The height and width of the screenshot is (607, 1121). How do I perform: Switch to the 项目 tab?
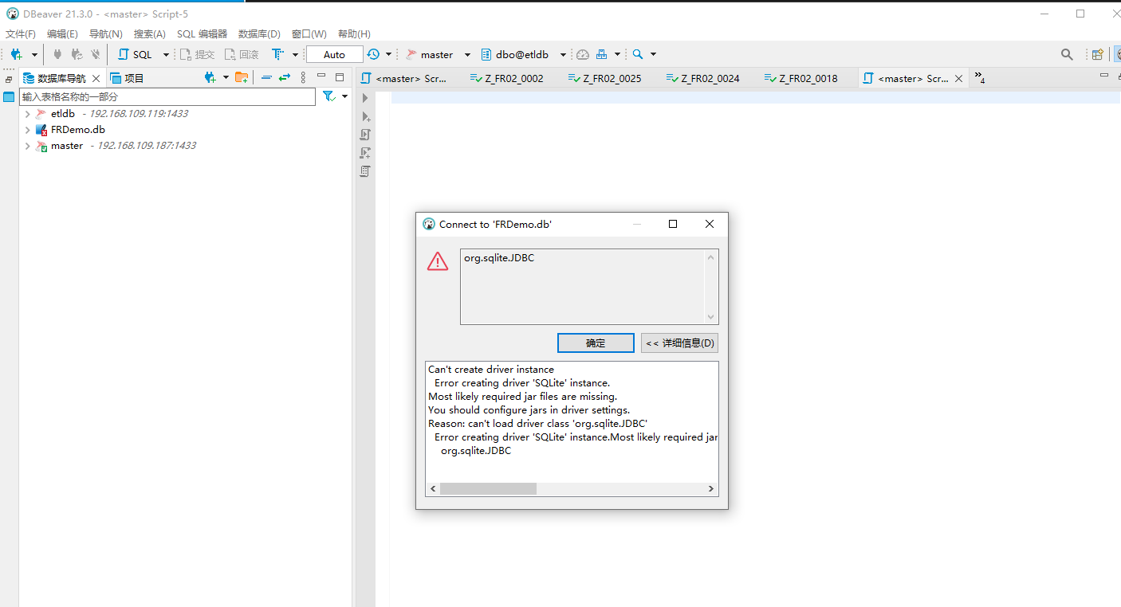pyautogui.click(x=127, y=78)
